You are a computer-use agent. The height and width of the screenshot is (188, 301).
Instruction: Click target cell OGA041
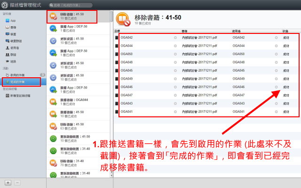point(127,112)
